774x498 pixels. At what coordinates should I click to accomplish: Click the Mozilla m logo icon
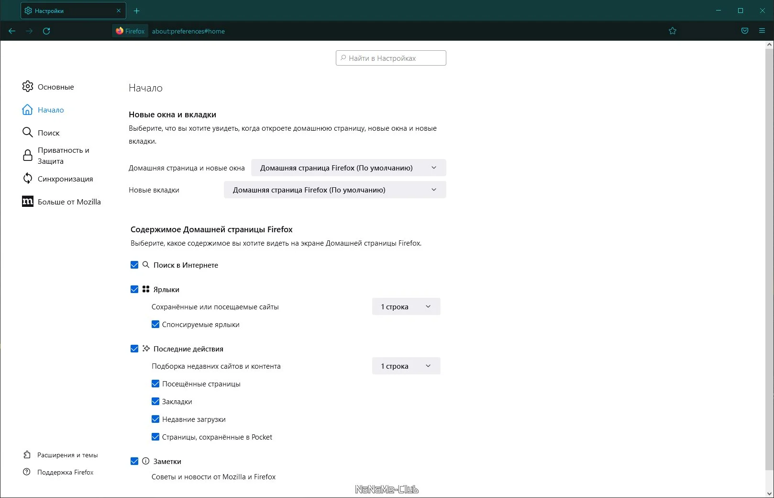pos(28,201)
